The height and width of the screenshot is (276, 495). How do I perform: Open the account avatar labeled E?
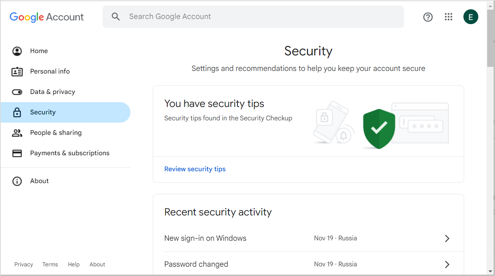point(471,17)
